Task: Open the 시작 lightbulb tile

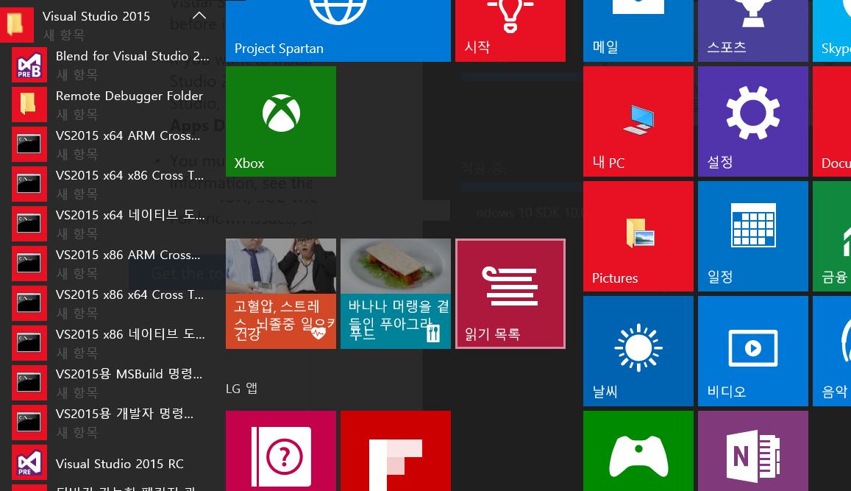Action: coord(510,30)
